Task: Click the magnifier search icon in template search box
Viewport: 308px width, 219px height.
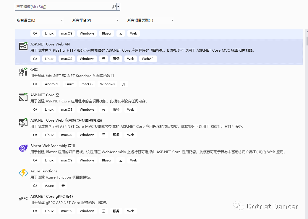Action: click(114, 7)
